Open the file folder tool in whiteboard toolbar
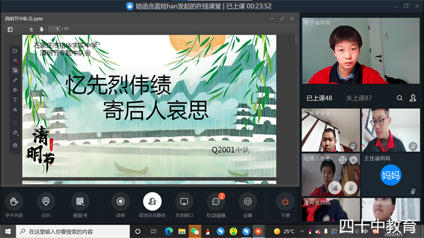 (15, 51)
